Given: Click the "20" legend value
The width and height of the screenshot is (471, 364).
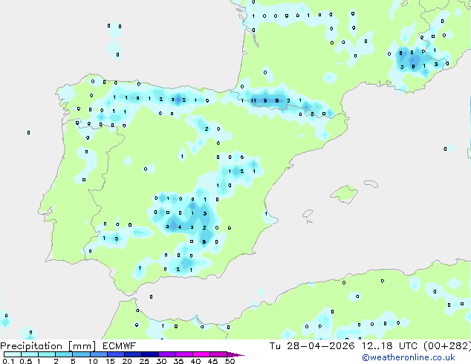Looking at the screenshot, I should pyautogui.click(x=127, y=361).
